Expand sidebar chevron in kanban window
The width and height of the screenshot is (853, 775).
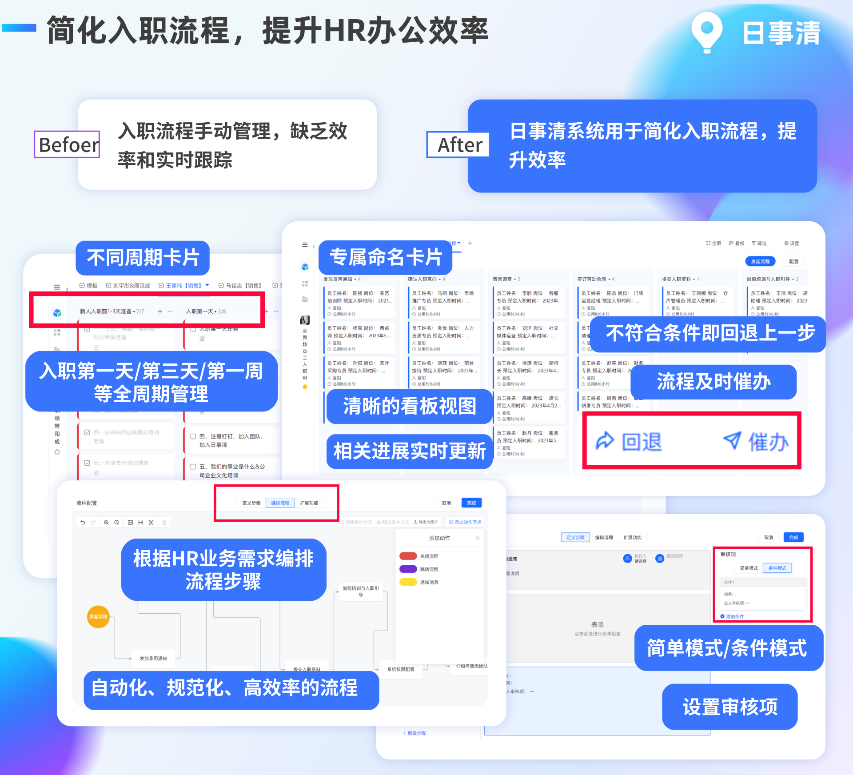(314, 246)
